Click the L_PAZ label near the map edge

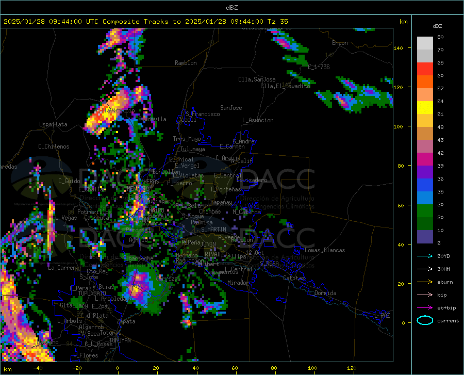[x=382, y=316]
